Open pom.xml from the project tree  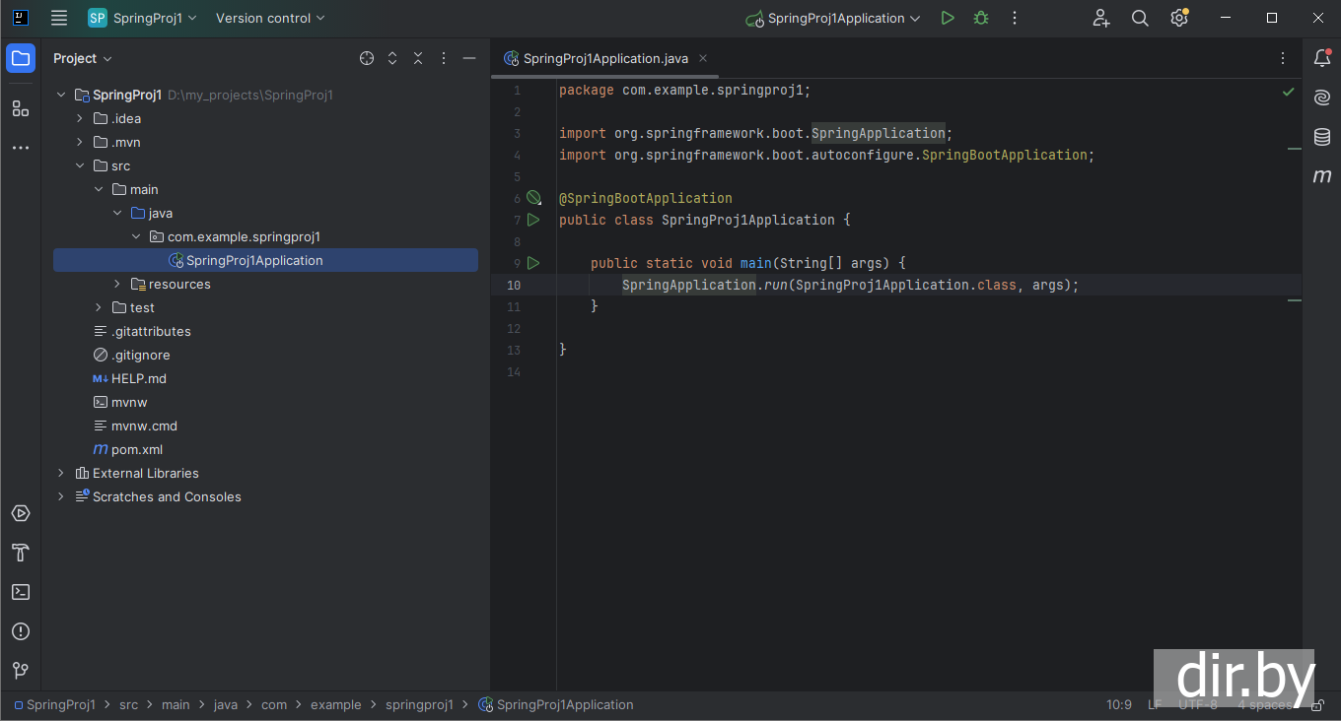[136, 449]
